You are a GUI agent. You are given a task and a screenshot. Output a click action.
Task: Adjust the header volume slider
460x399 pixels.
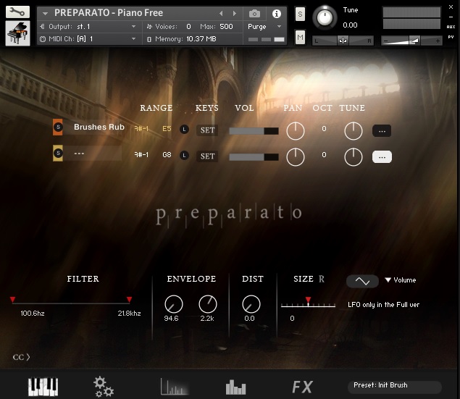point(411,41)
